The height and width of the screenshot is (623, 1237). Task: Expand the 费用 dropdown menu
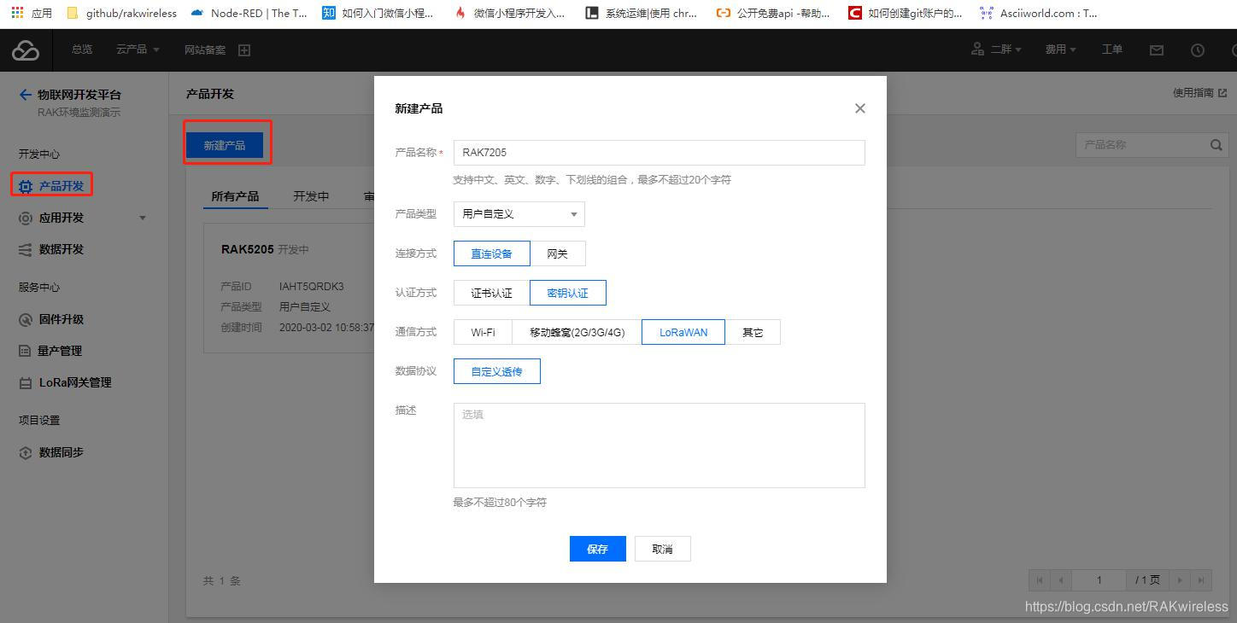coord(1060,49)
